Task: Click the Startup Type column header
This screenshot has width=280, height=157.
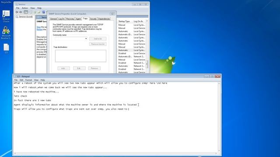Action: [x=124, y=21]
